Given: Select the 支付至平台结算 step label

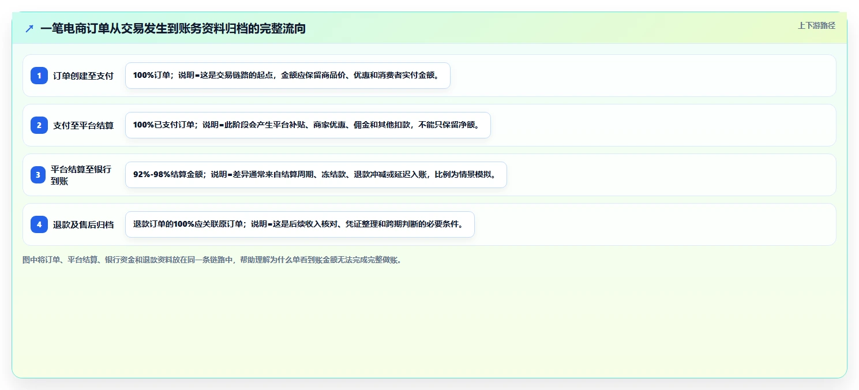Looking at the screenshot, I should 83,125.
